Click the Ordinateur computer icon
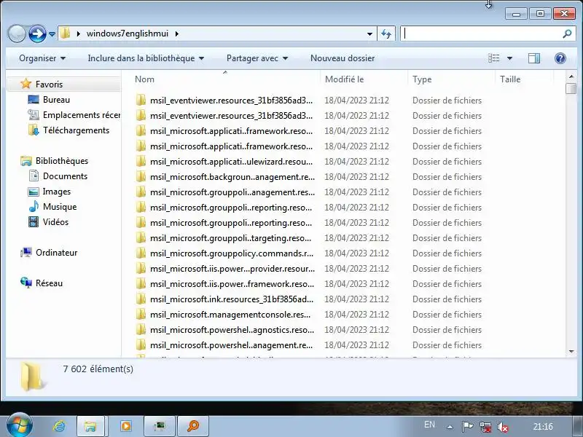 point(26,252)
